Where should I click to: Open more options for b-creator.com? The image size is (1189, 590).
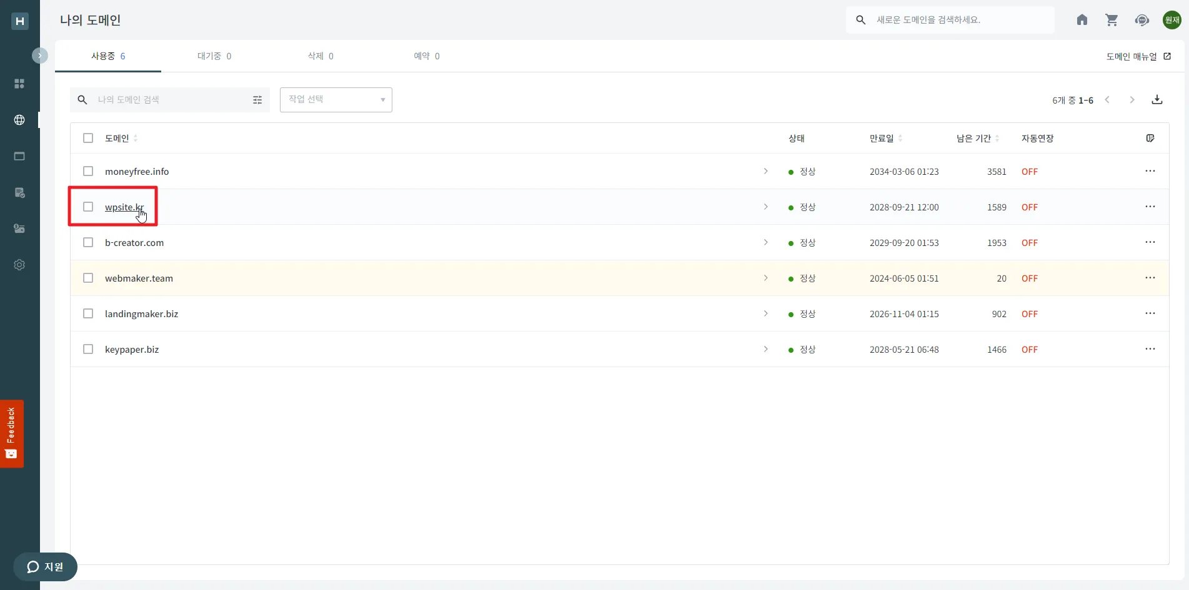pyautogui.click(x=1150, y=242)
